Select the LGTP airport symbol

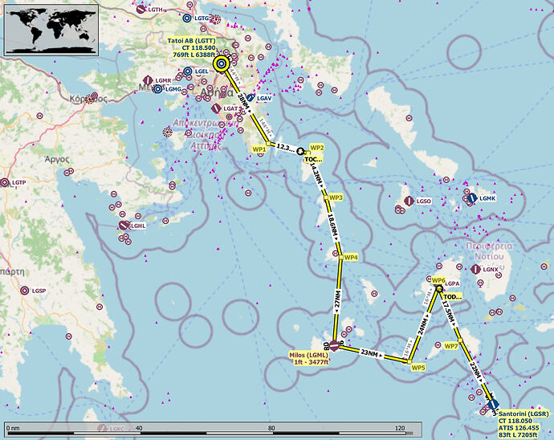click(5, 183)
